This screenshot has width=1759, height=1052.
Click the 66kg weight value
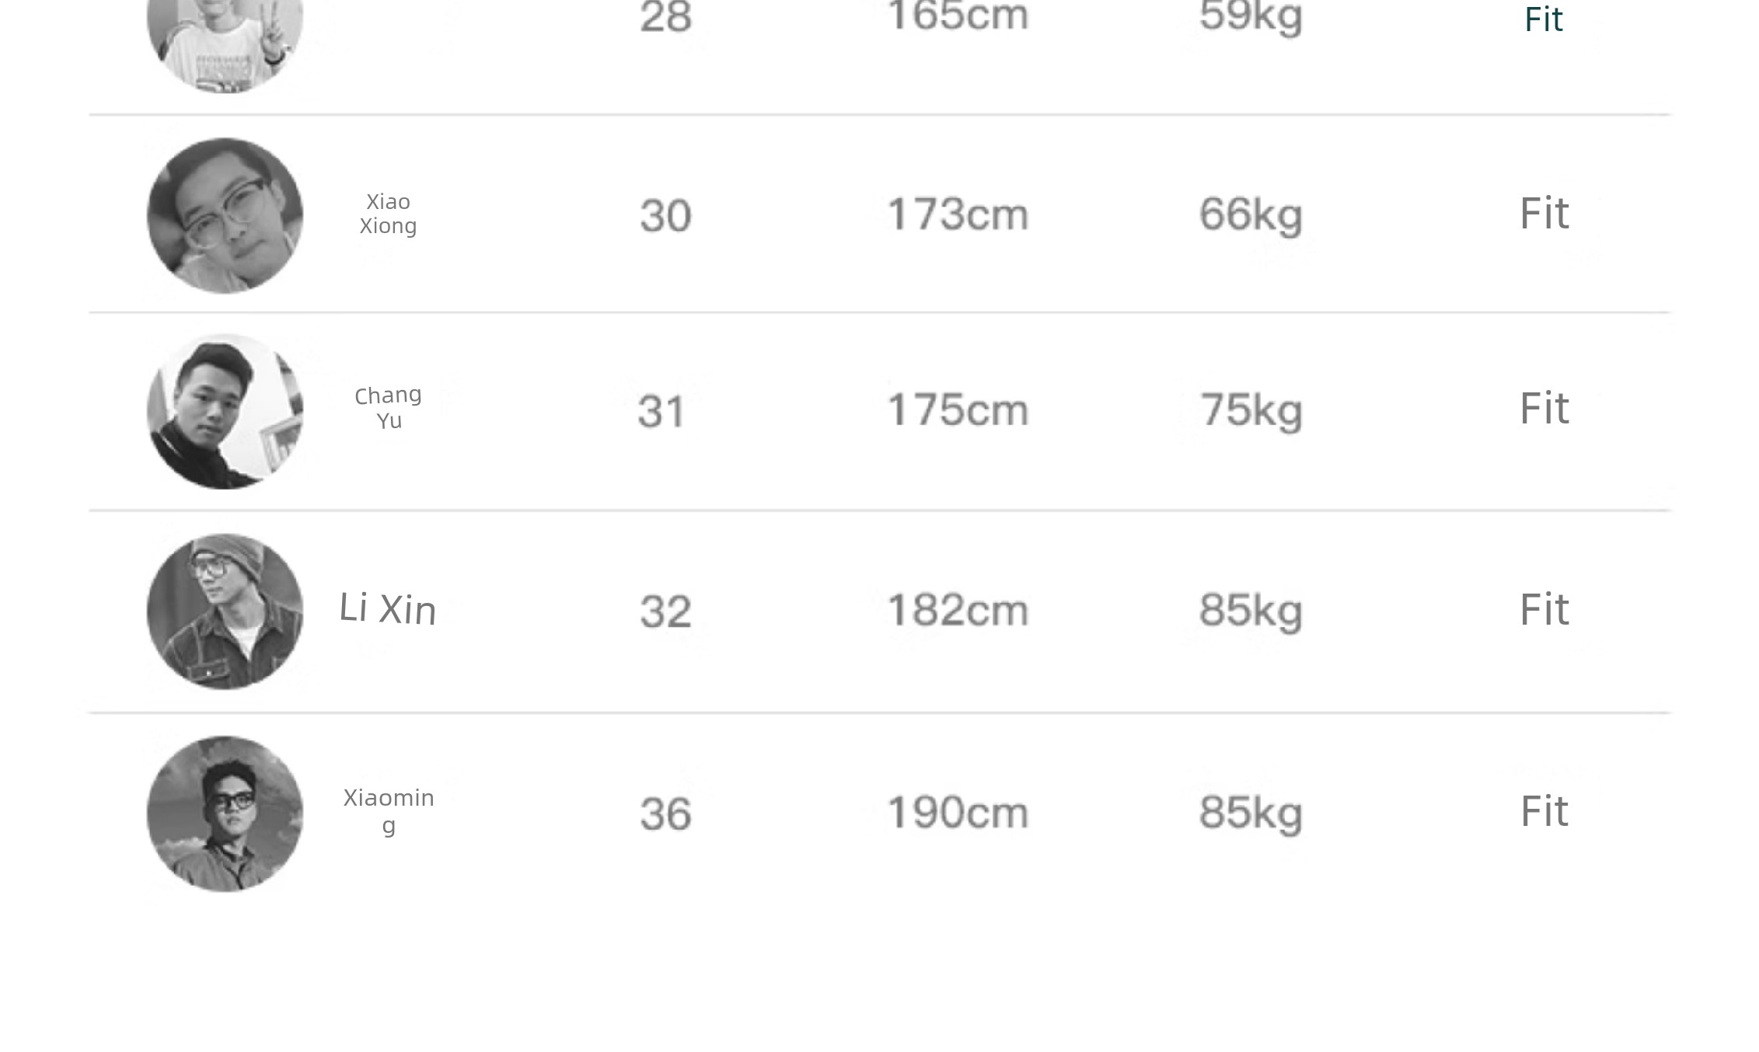pyautogui.click(x=1251, y=215)
